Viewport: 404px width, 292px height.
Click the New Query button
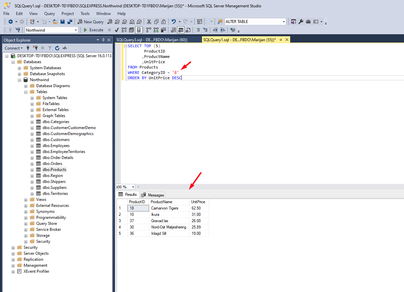coord(90,22)
